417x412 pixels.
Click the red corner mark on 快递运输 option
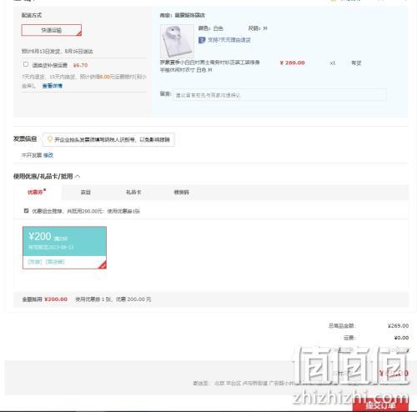79,33
